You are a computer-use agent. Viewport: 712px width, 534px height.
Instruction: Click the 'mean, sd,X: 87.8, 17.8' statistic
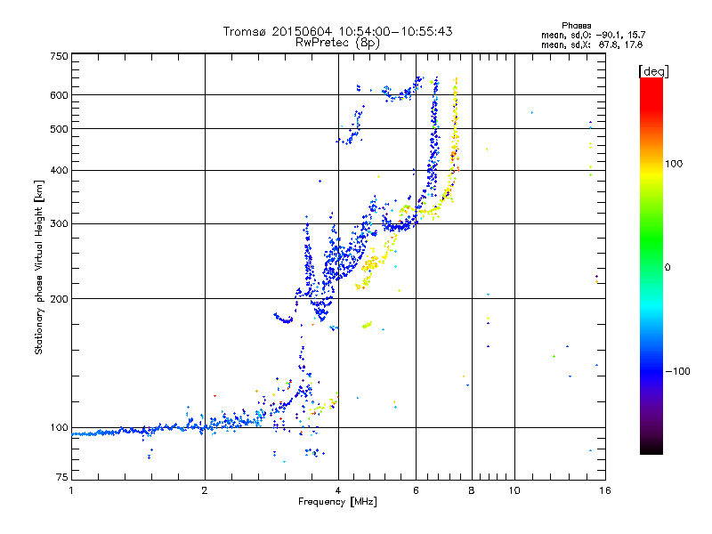[x=592, y=44]
